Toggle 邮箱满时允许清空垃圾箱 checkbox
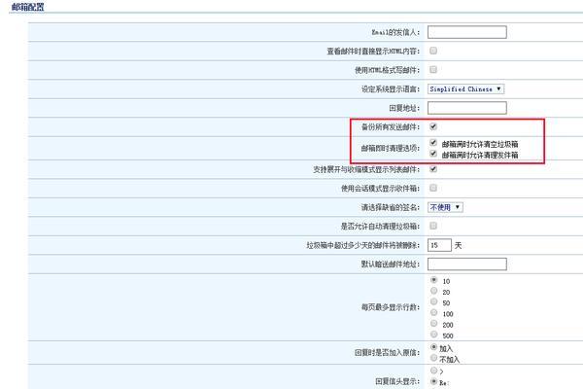 click(x=433, y=143)
